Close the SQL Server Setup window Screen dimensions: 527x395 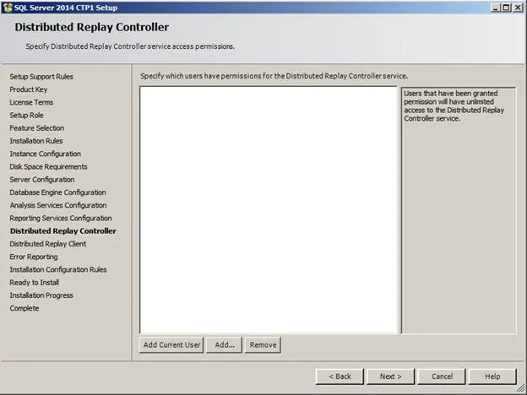(518, 8)
